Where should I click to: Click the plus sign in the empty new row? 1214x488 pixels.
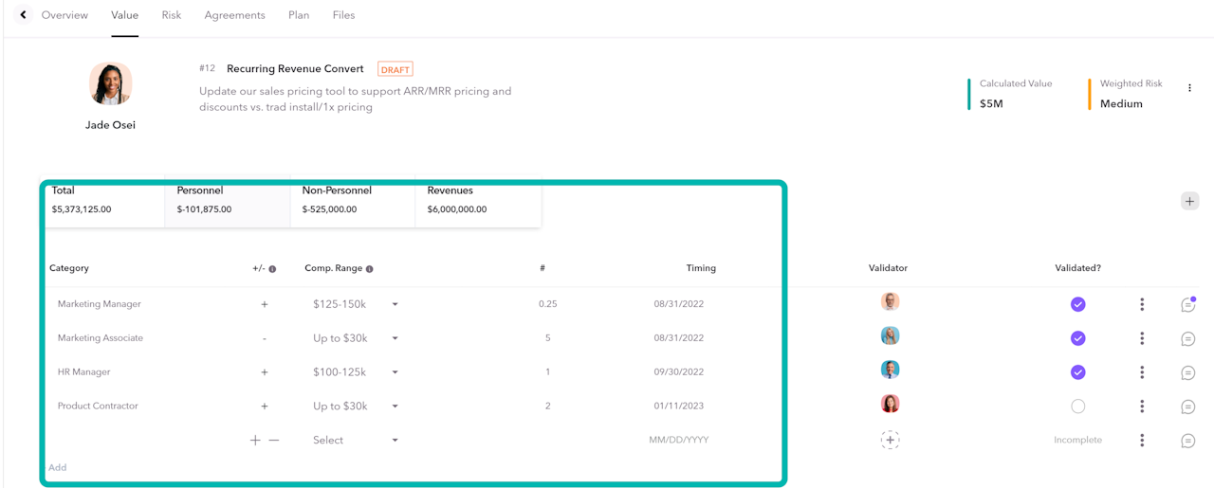[x=255, y=441]
